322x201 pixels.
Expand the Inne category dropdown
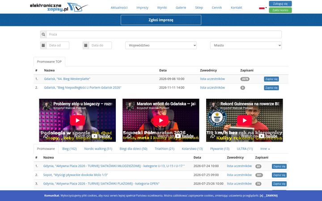coord(265,149)
